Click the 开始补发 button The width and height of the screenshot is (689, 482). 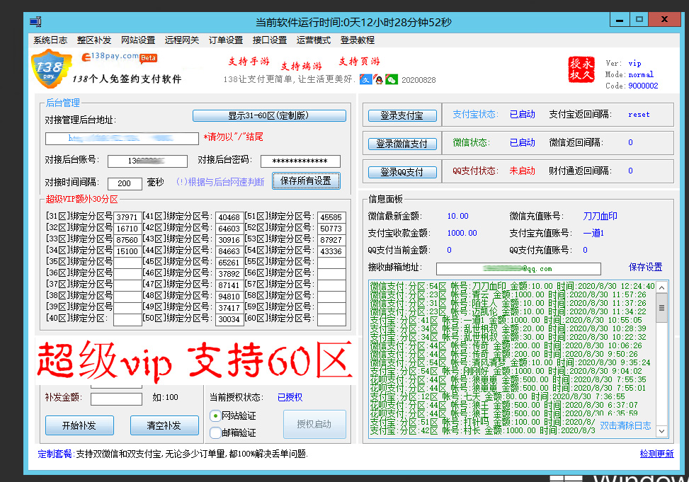click(x=79, y=425)
